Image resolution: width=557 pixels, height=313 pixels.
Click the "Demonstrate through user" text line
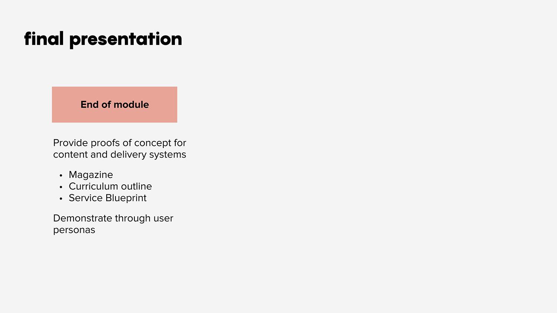coord(113,218)
